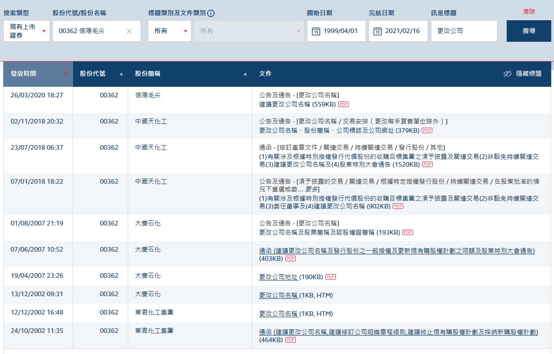Click the info icon beside 標題類別及文件類別
This screenshot has width=554, height=354.
click(x=211, y=13)
